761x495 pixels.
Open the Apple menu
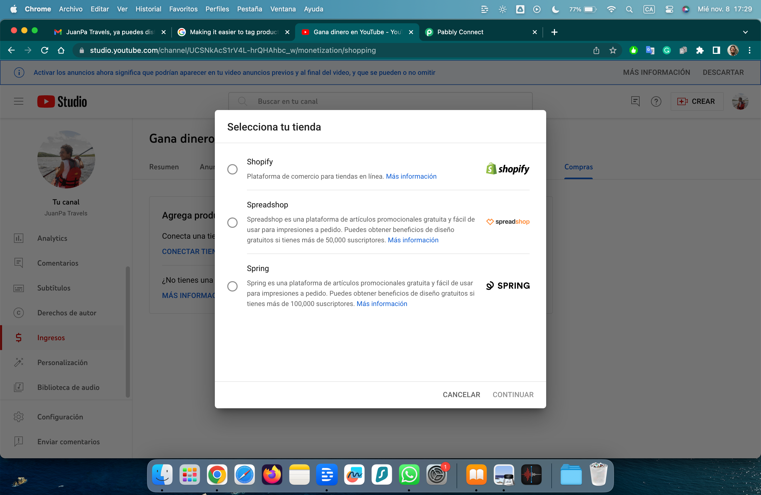13,9
